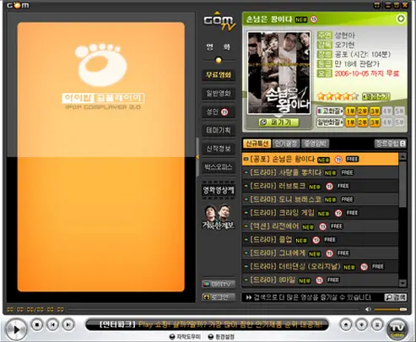Click the speaker mute icon

tap(368, 309)
